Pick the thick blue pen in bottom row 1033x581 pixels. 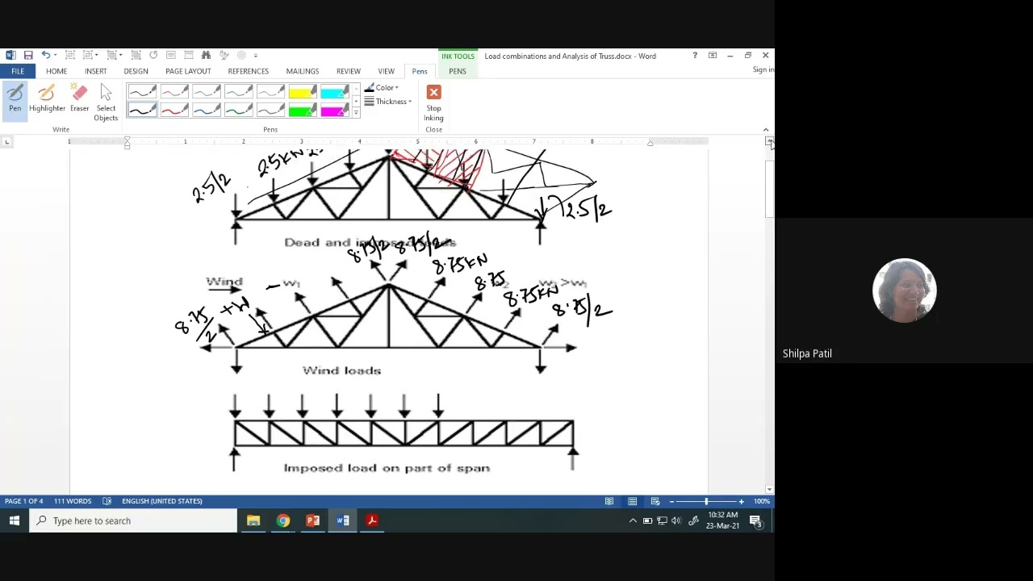(207, 110)
